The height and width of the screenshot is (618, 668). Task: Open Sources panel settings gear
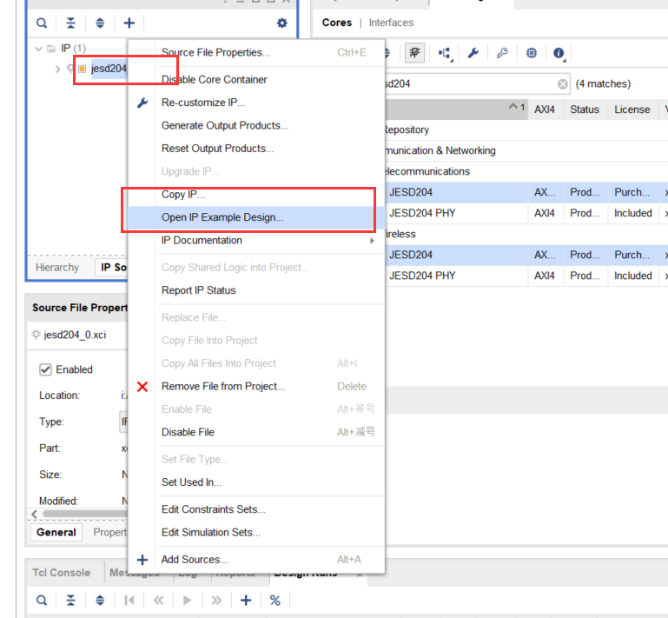[x=282, y=23]
